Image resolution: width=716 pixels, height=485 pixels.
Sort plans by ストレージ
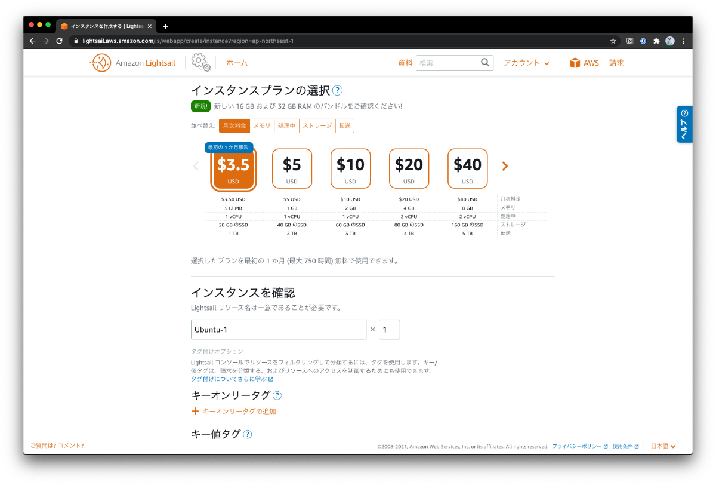tap(317, 125)
